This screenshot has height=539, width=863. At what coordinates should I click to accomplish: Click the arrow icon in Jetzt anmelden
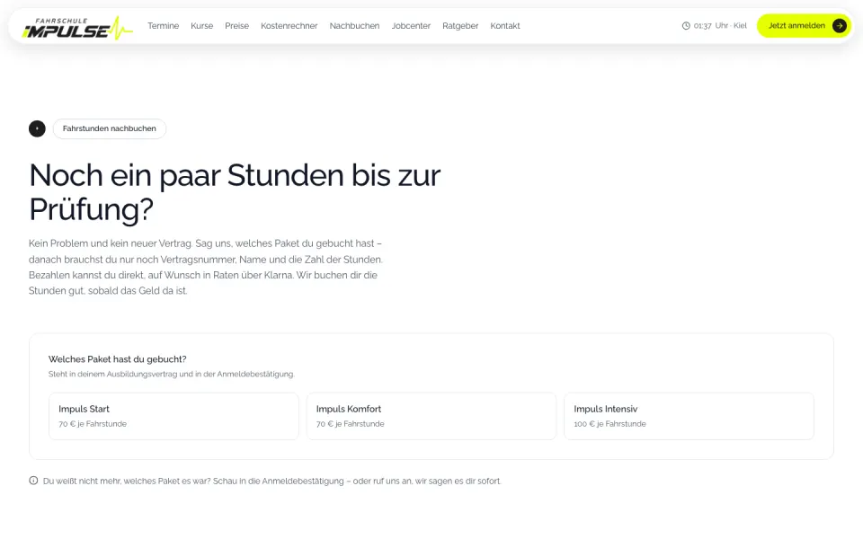pos(840,26)
